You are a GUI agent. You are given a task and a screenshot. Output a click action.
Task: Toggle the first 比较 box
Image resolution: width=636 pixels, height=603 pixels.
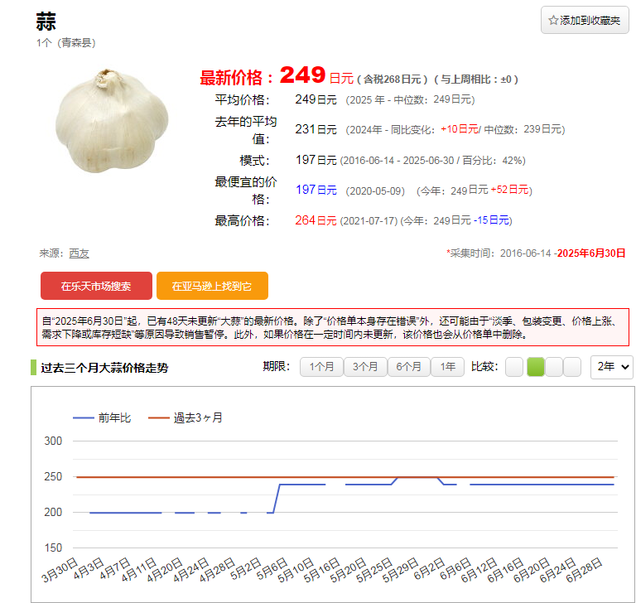514,367
